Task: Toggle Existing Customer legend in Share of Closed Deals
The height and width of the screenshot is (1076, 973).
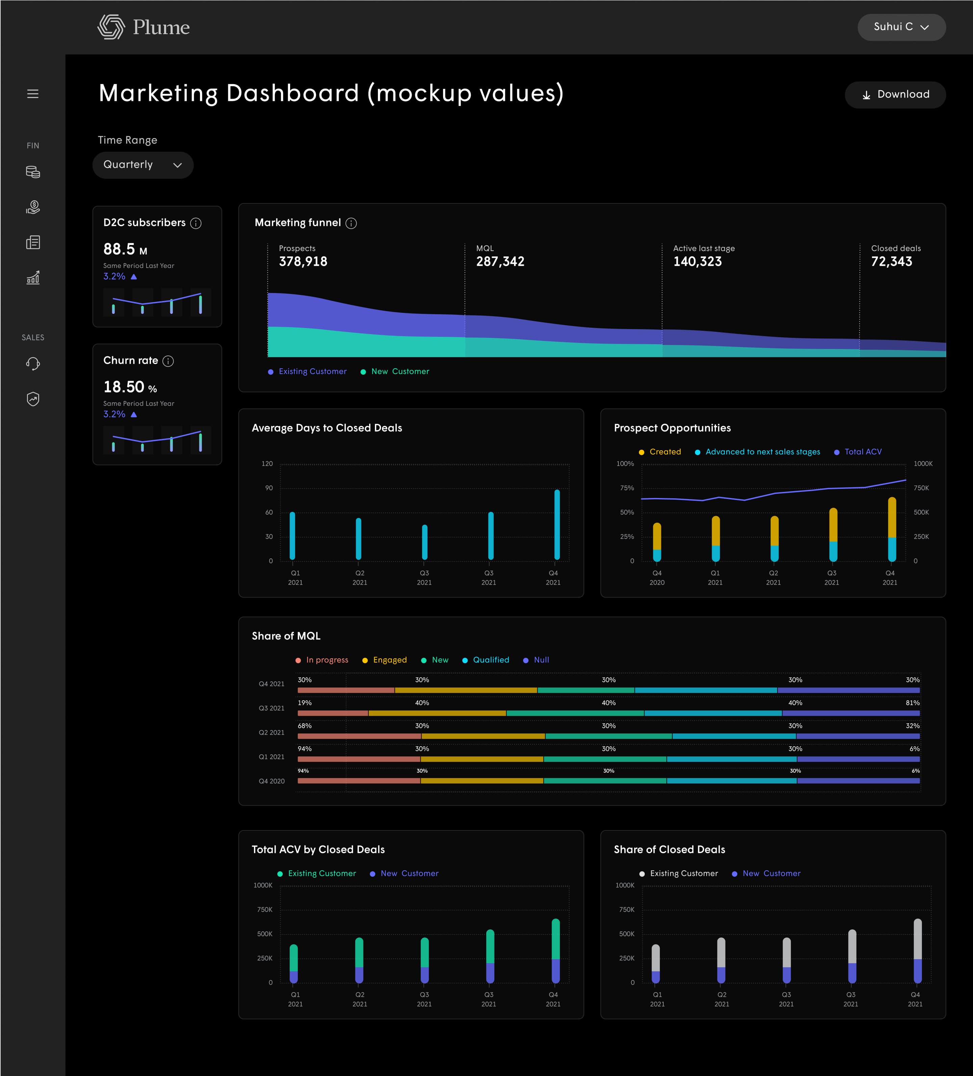Action: pos(678,874)
